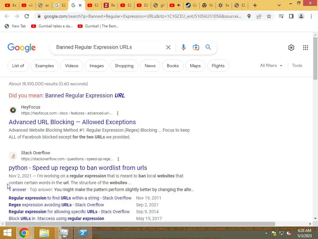Open 'Block URLs in .htaccess' link

coord(57,218)
